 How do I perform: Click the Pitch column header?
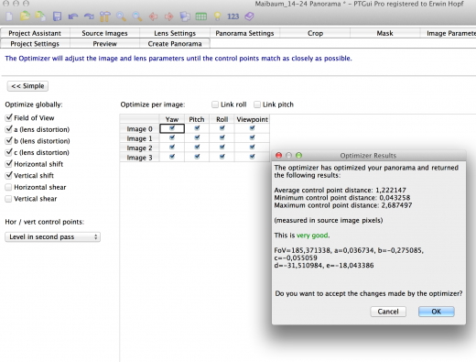tap(197, 119)
